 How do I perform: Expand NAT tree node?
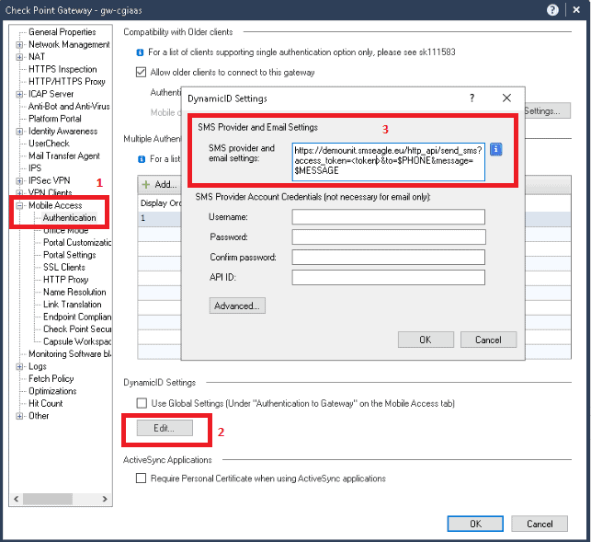coord(19,57)
